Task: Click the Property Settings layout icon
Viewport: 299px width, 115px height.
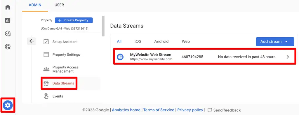Action: click(46, 54)
